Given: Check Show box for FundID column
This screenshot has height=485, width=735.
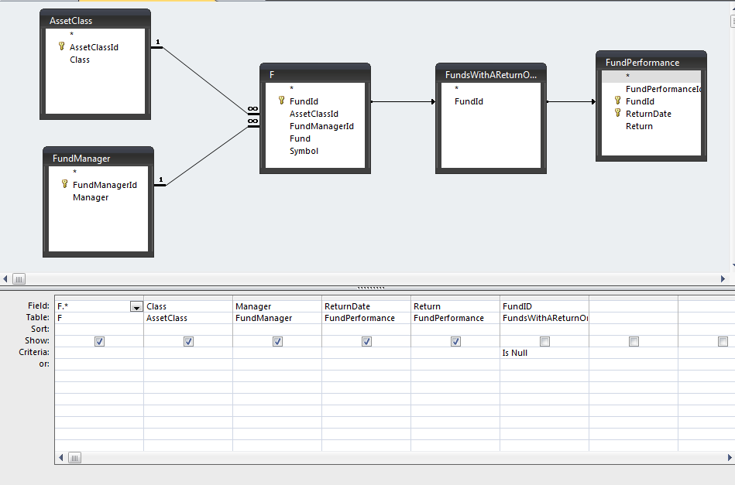Looking at the screenshot, I should [544, 342].
